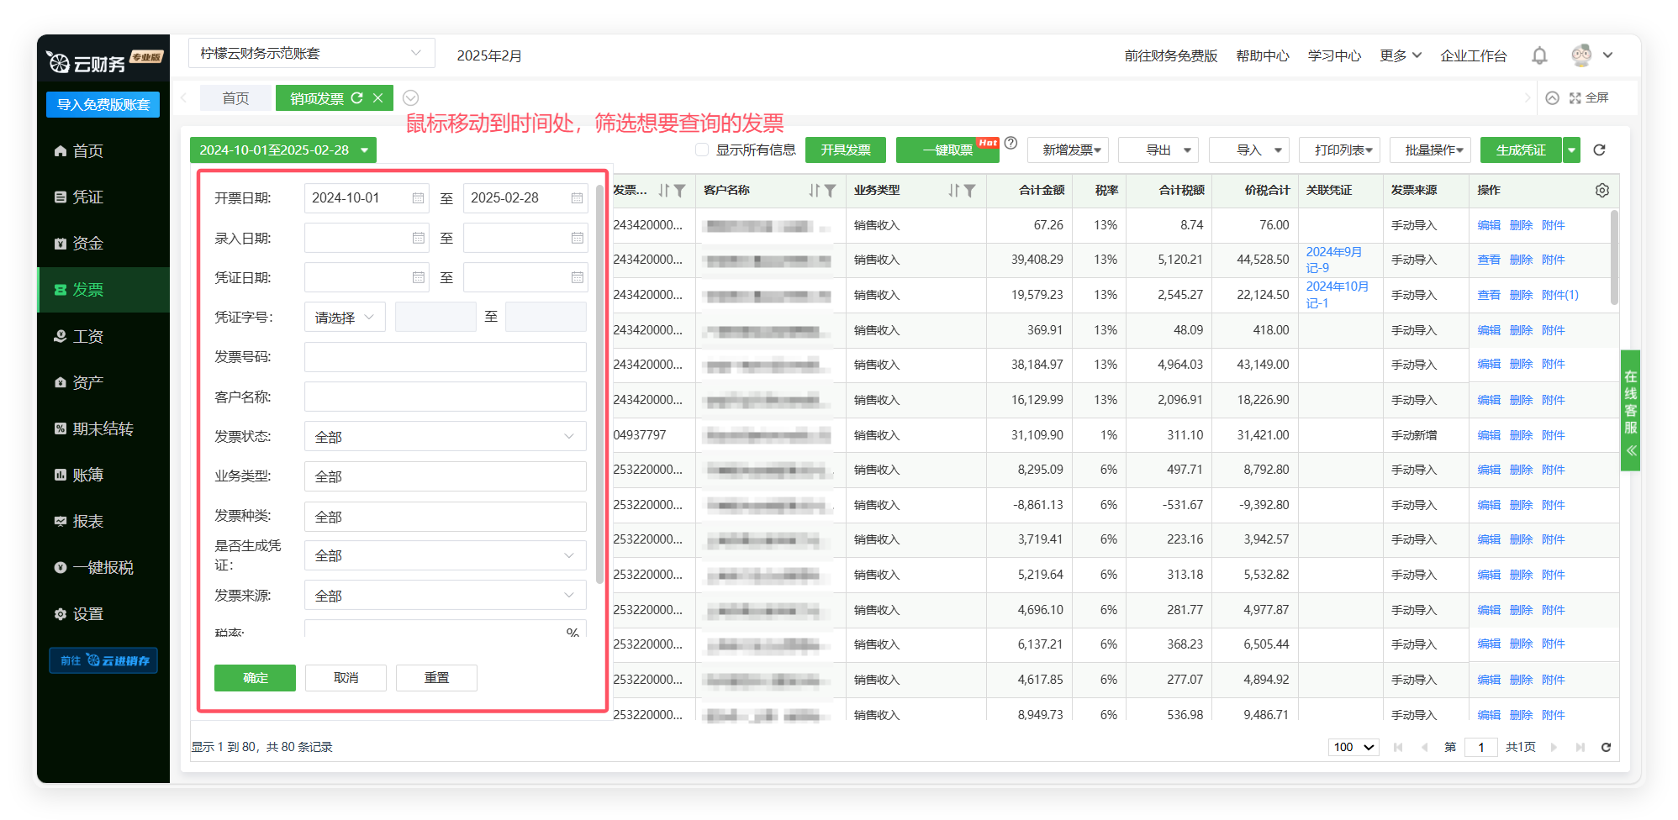Close the 销项发票 tab

click(x=378, y=98)
